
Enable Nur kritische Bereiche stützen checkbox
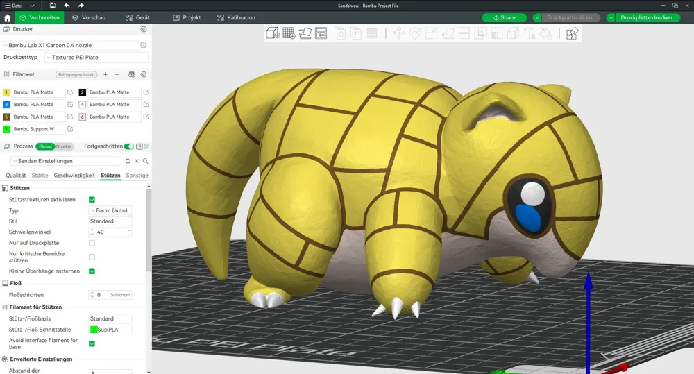(92, 257)
